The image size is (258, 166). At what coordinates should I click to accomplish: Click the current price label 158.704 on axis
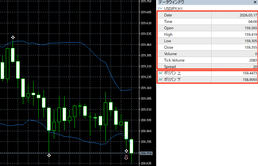coord(146,153)
